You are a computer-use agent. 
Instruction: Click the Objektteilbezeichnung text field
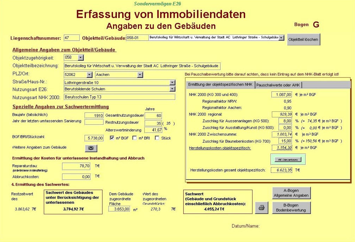pyautogui.click(x=142, y=66)
